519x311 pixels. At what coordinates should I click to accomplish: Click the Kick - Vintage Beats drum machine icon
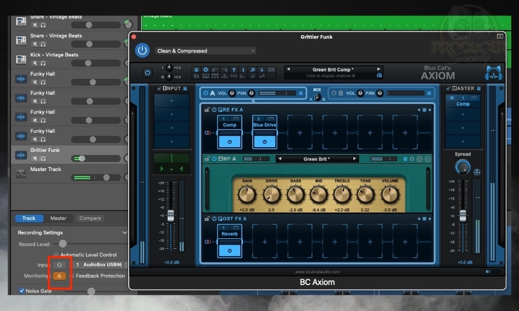point(21,60)
